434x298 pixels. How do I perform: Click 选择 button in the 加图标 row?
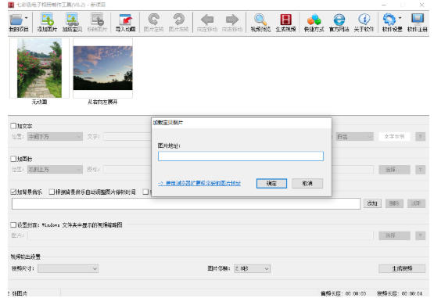point(394,170)
